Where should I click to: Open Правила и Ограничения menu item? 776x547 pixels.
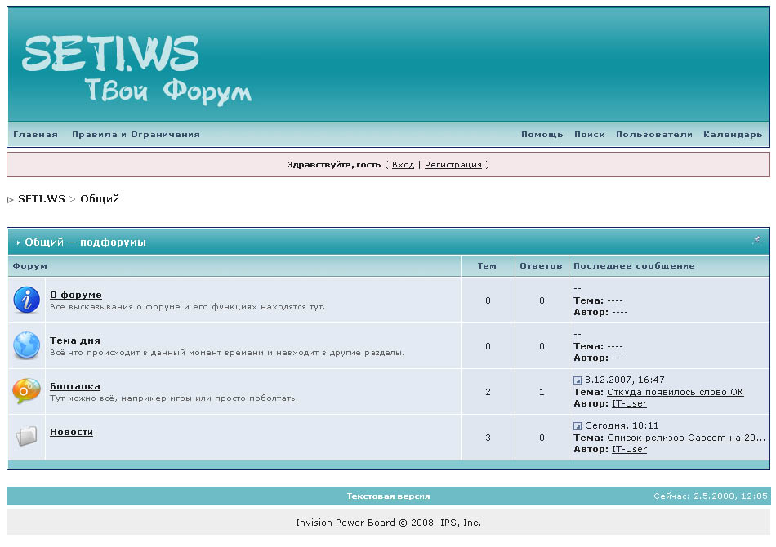[136, 135]
